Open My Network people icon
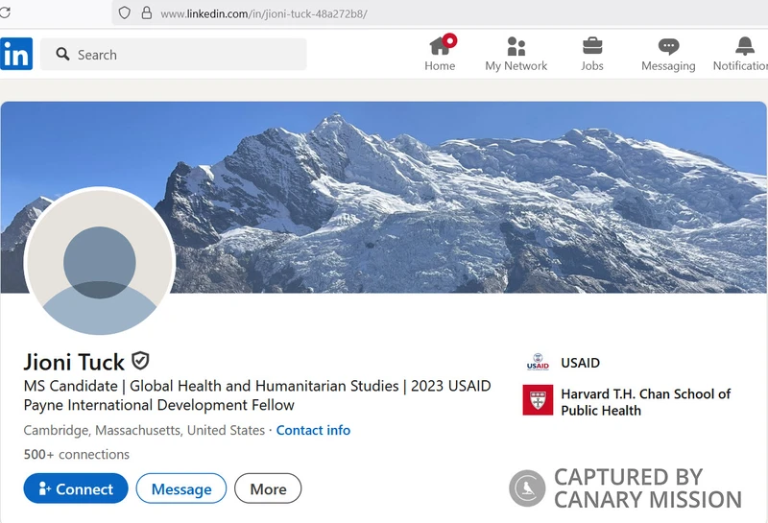This screenshot has width=768, height=523. point(516,46)
